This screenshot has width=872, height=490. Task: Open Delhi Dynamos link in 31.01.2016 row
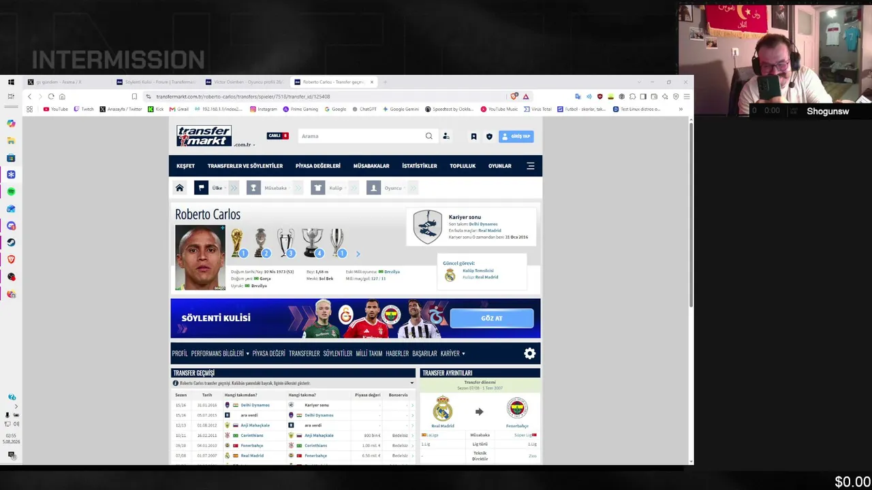tap(255, 405)
